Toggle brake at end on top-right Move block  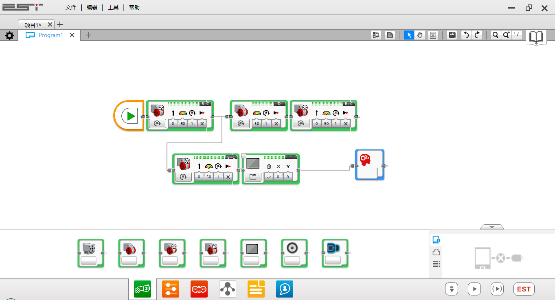coord(346,123)
